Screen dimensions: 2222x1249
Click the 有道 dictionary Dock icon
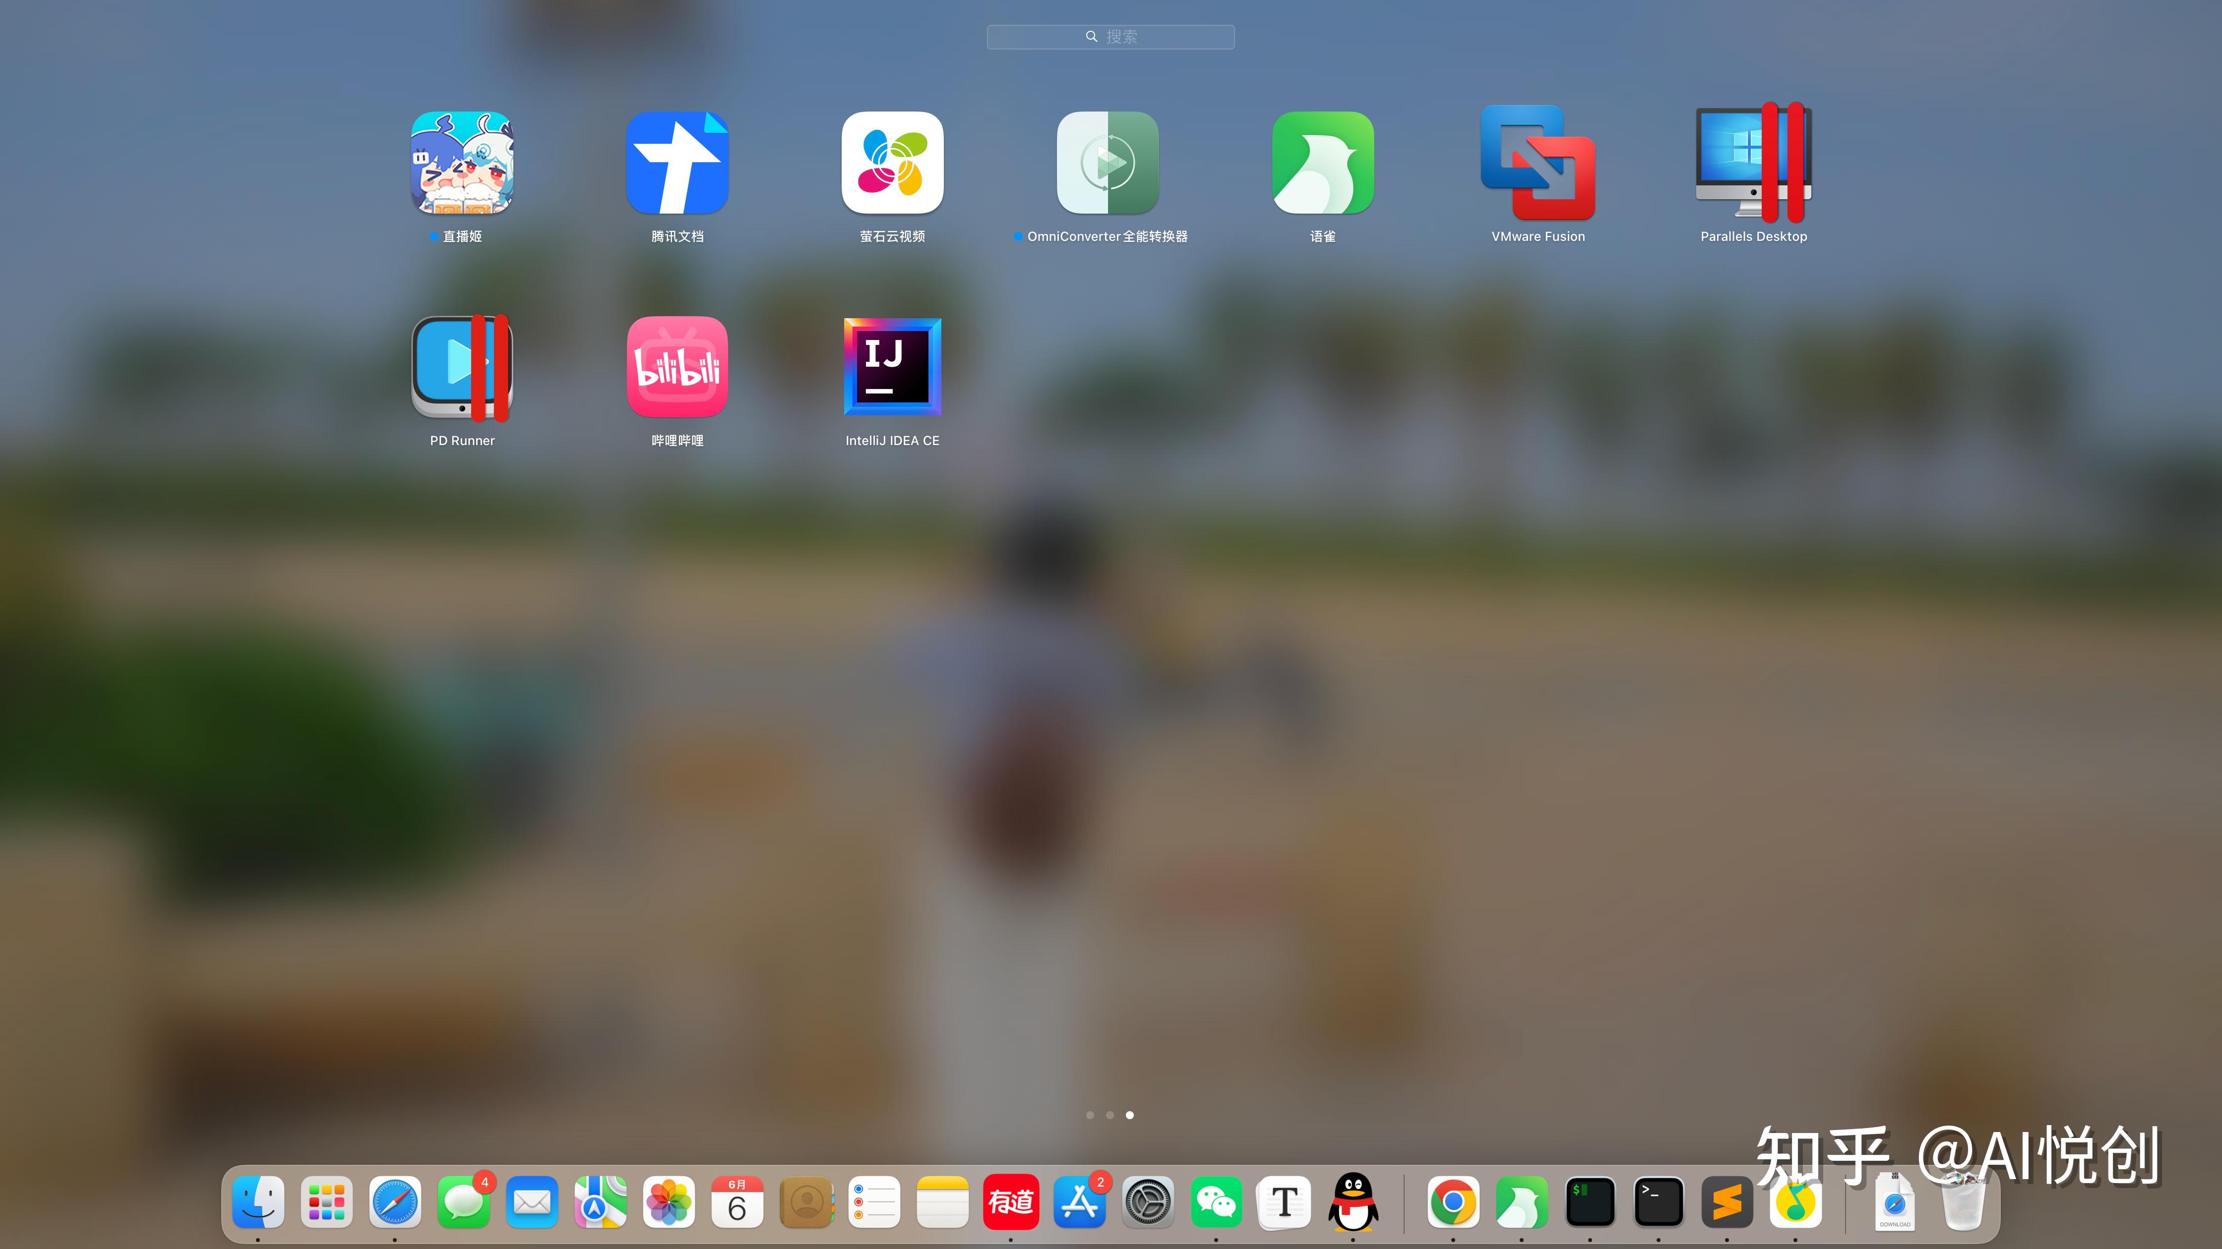point(1011,1201)
